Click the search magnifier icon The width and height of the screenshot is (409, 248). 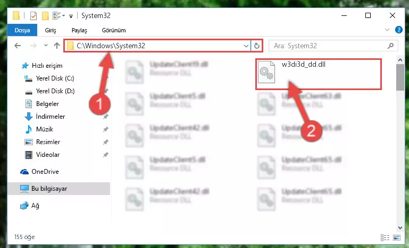tap(390, 46)
